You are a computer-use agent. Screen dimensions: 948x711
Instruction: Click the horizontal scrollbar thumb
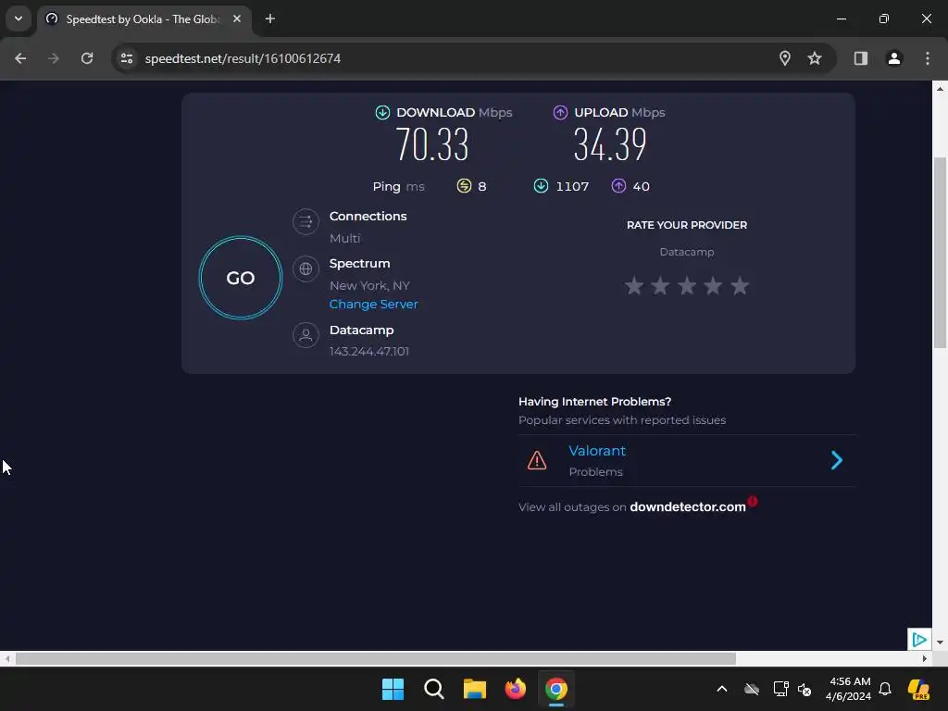point(376,658)
